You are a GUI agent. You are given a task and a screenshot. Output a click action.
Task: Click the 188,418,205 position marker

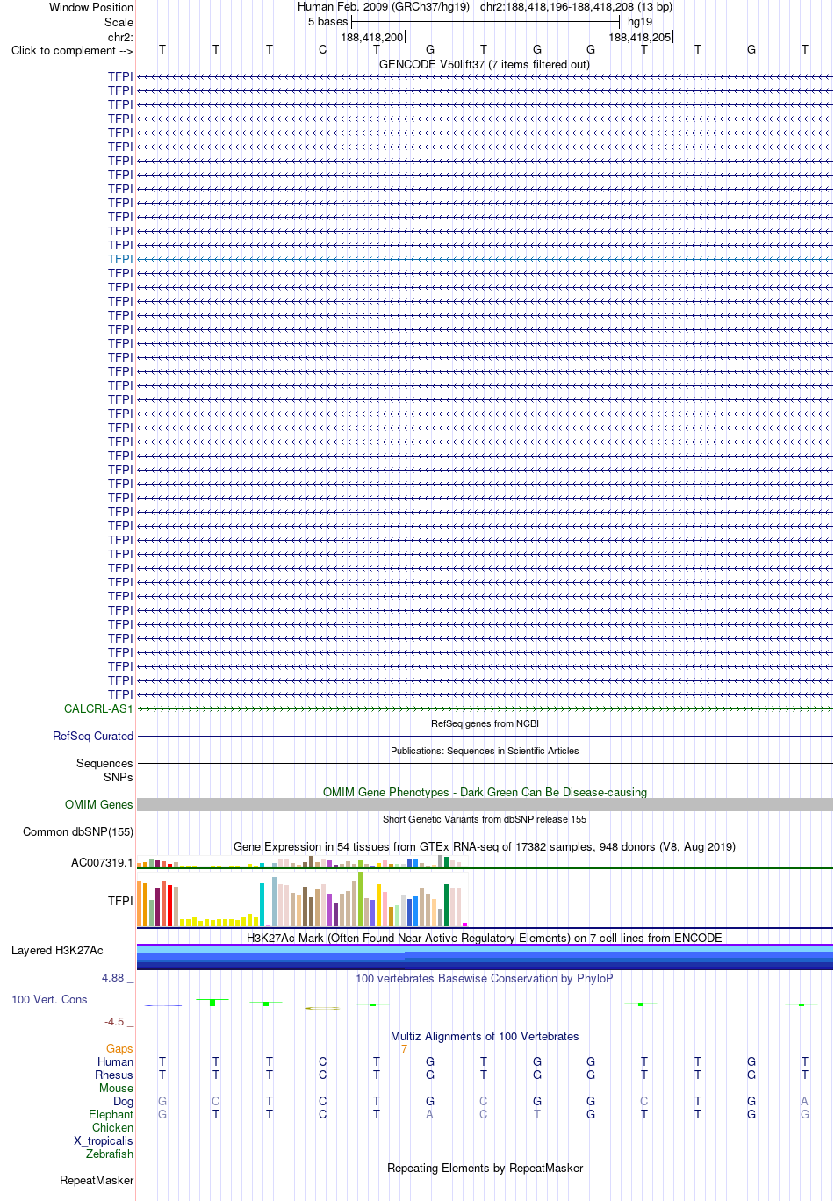tap(640, 37)
